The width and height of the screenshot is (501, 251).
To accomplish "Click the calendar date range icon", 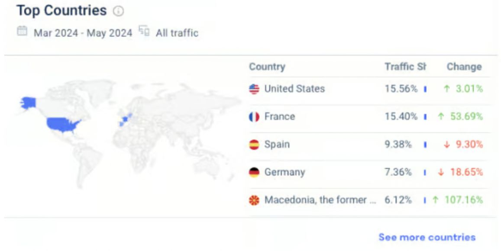I will point(22,32).
